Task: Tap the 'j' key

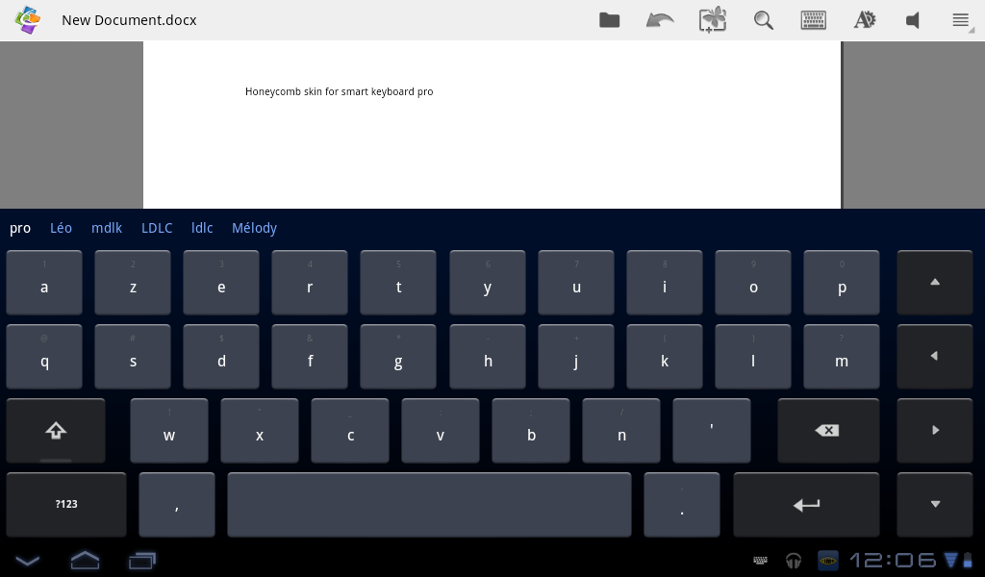Action: 576,357
